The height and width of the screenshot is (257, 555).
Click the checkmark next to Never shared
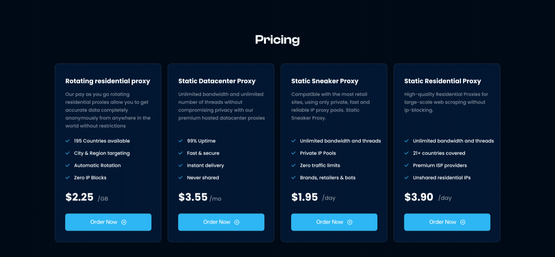[x=181, y=178]
